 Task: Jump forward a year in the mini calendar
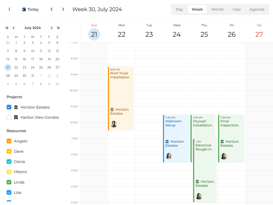[58, 28]
